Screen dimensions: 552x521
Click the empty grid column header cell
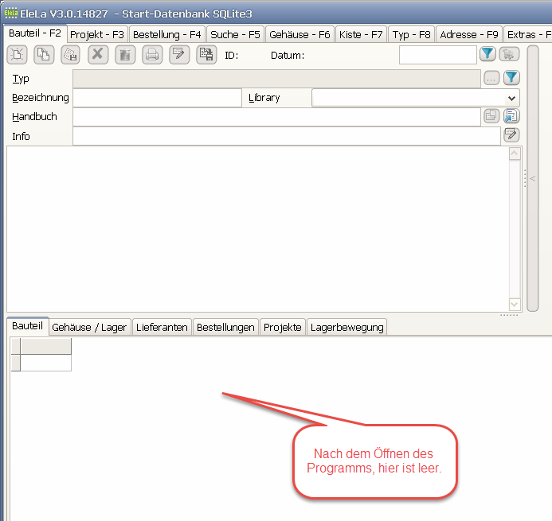coord(45,346)
